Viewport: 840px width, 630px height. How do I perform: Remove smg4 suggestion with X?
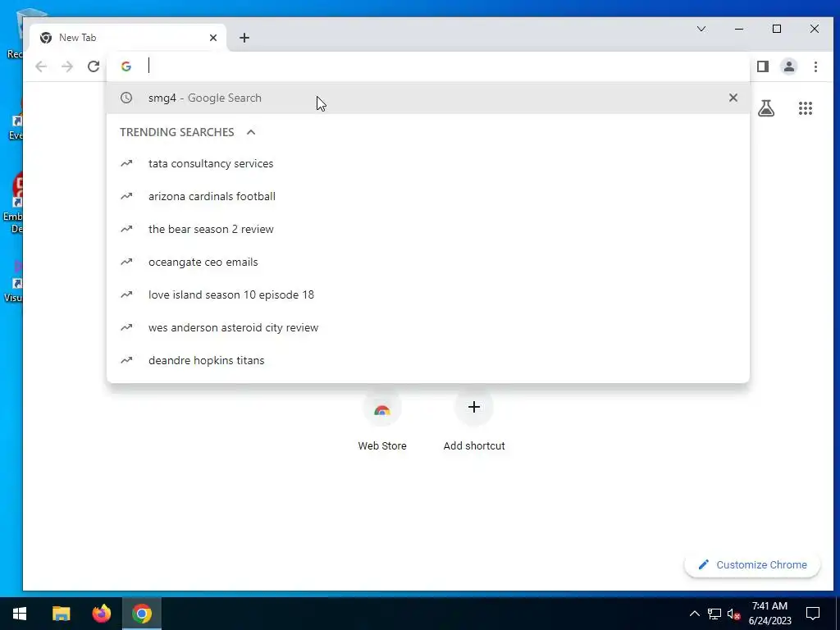(733, 98)
